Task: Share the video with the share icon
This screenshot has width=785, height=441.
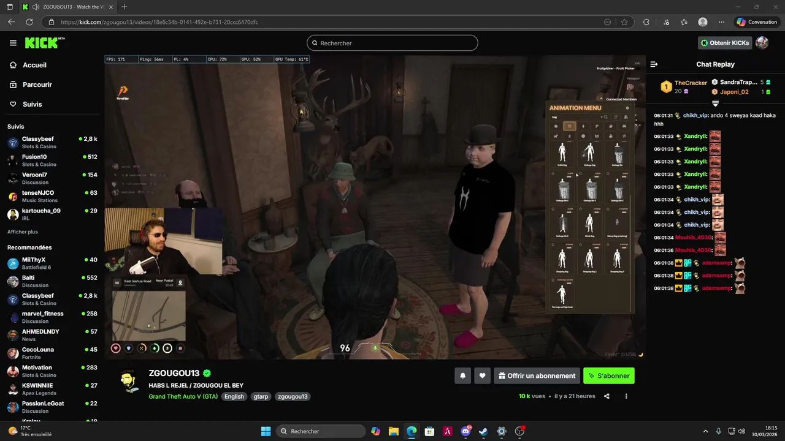Action: point(607,396)
